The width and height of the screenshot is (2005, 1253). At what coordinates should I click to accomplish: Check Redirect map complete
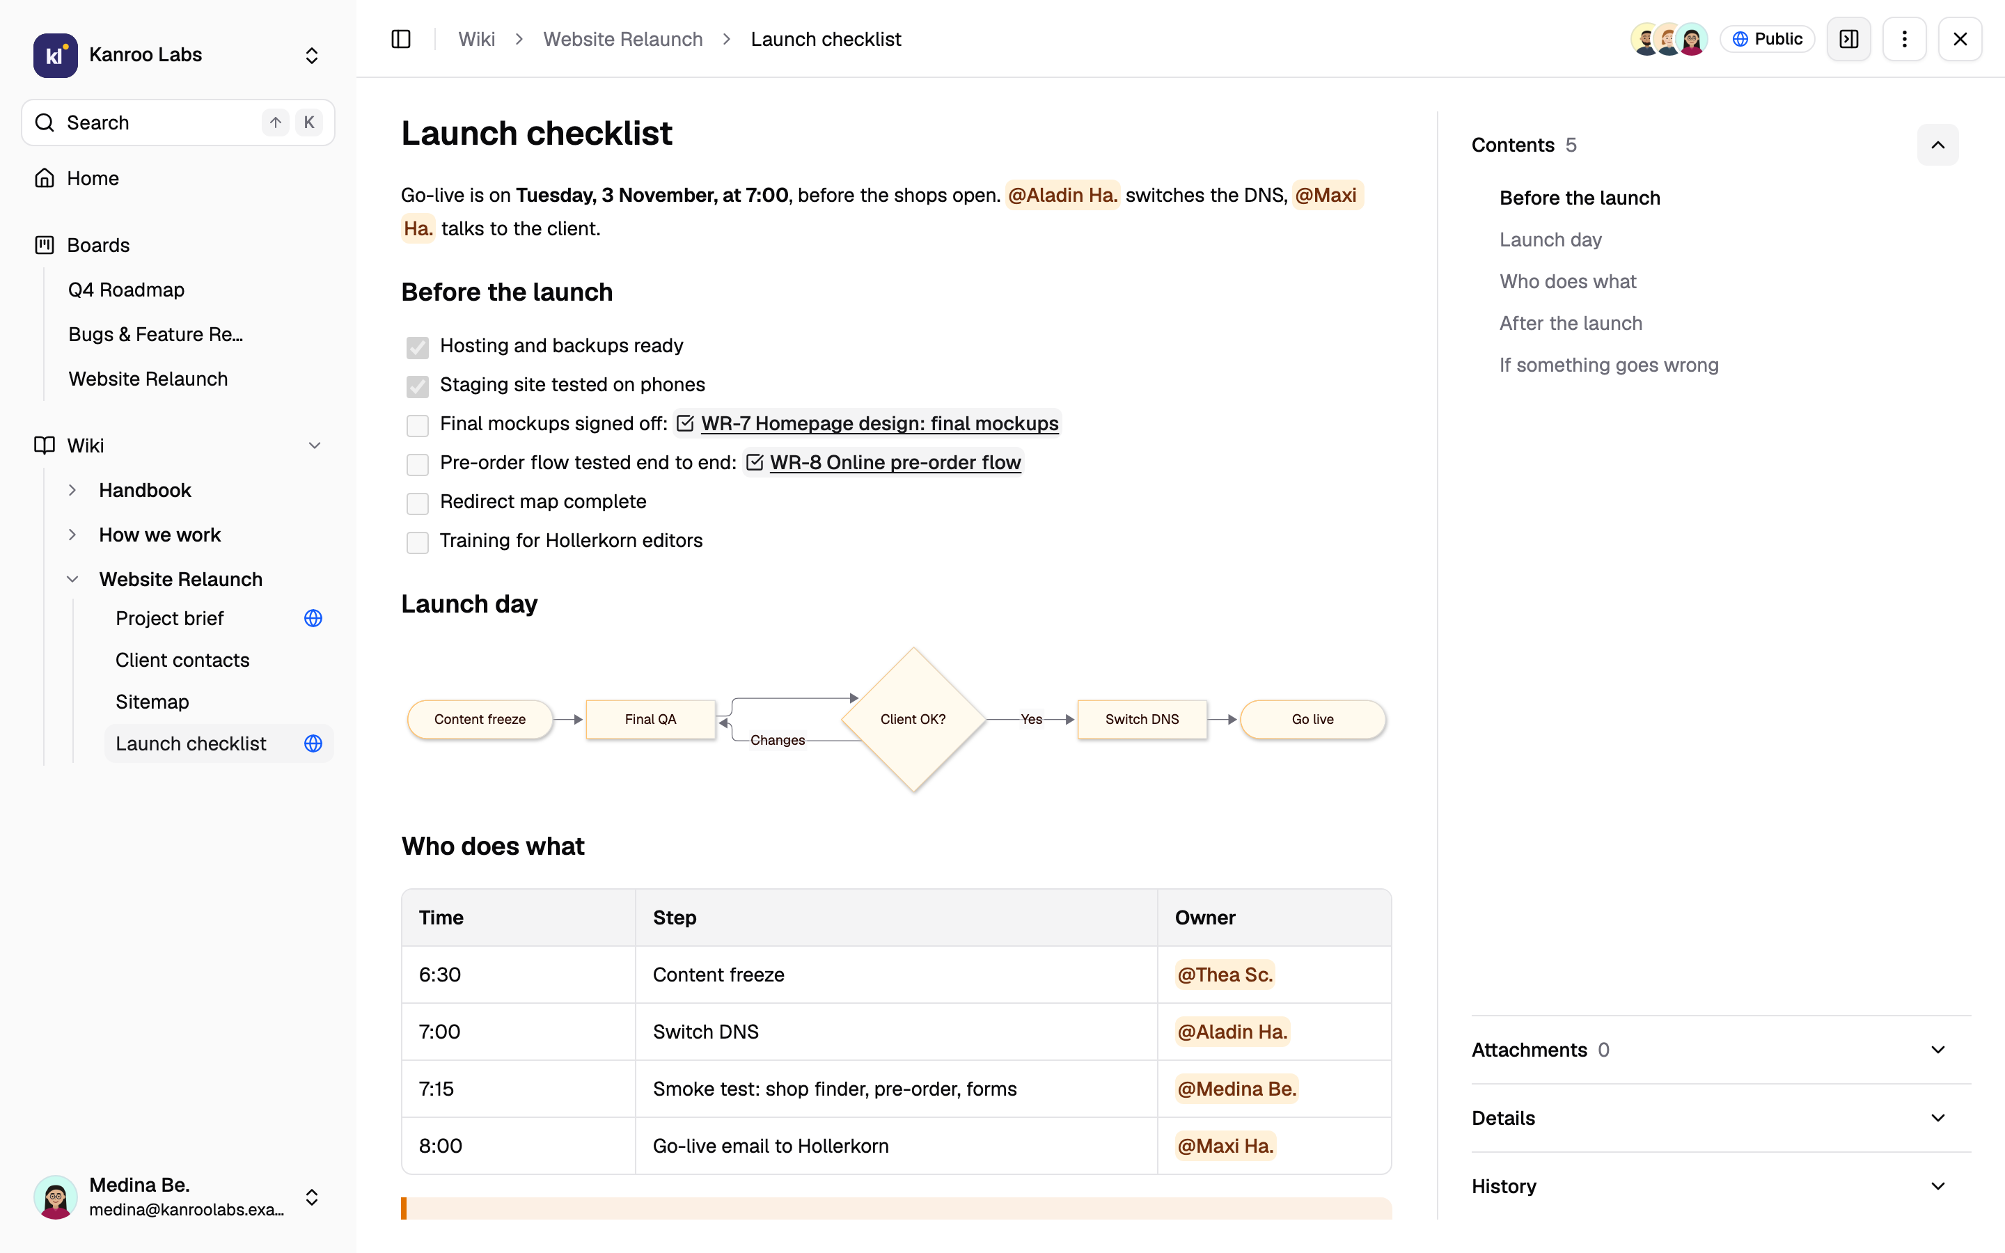pos(418,503)
